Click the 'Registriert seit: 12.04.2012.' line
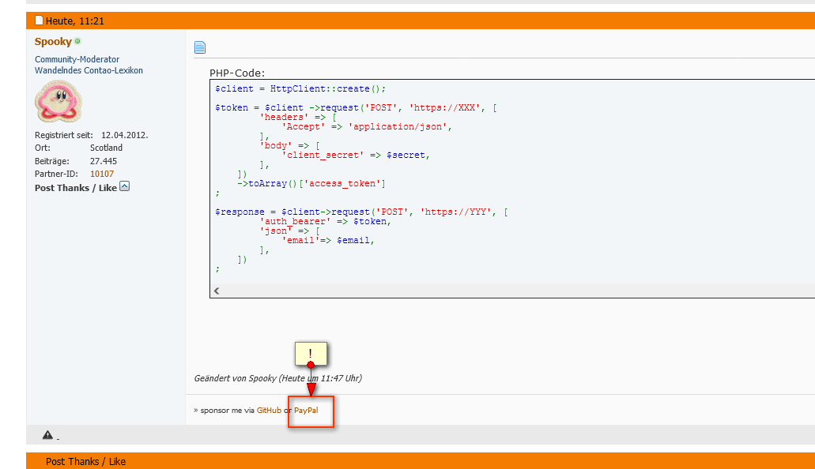Image resolution: width=815 pixels, height=469 pixels. click(92, 135)
